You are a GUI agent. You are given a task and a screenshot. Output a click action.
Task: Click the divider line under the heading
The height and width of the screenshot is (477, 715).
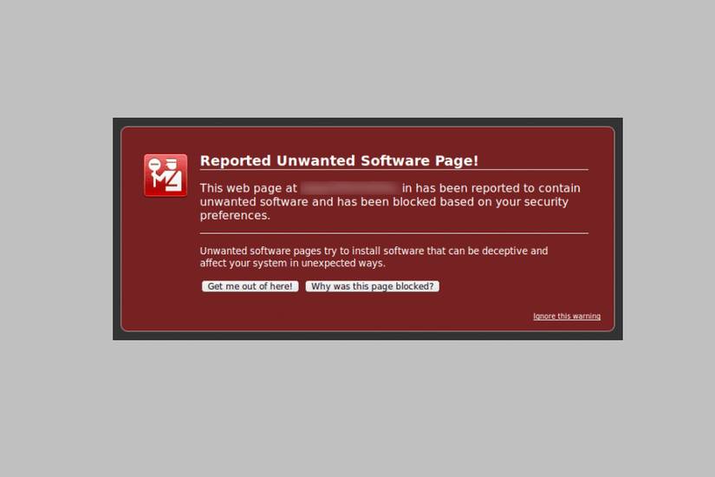[394, 170]
